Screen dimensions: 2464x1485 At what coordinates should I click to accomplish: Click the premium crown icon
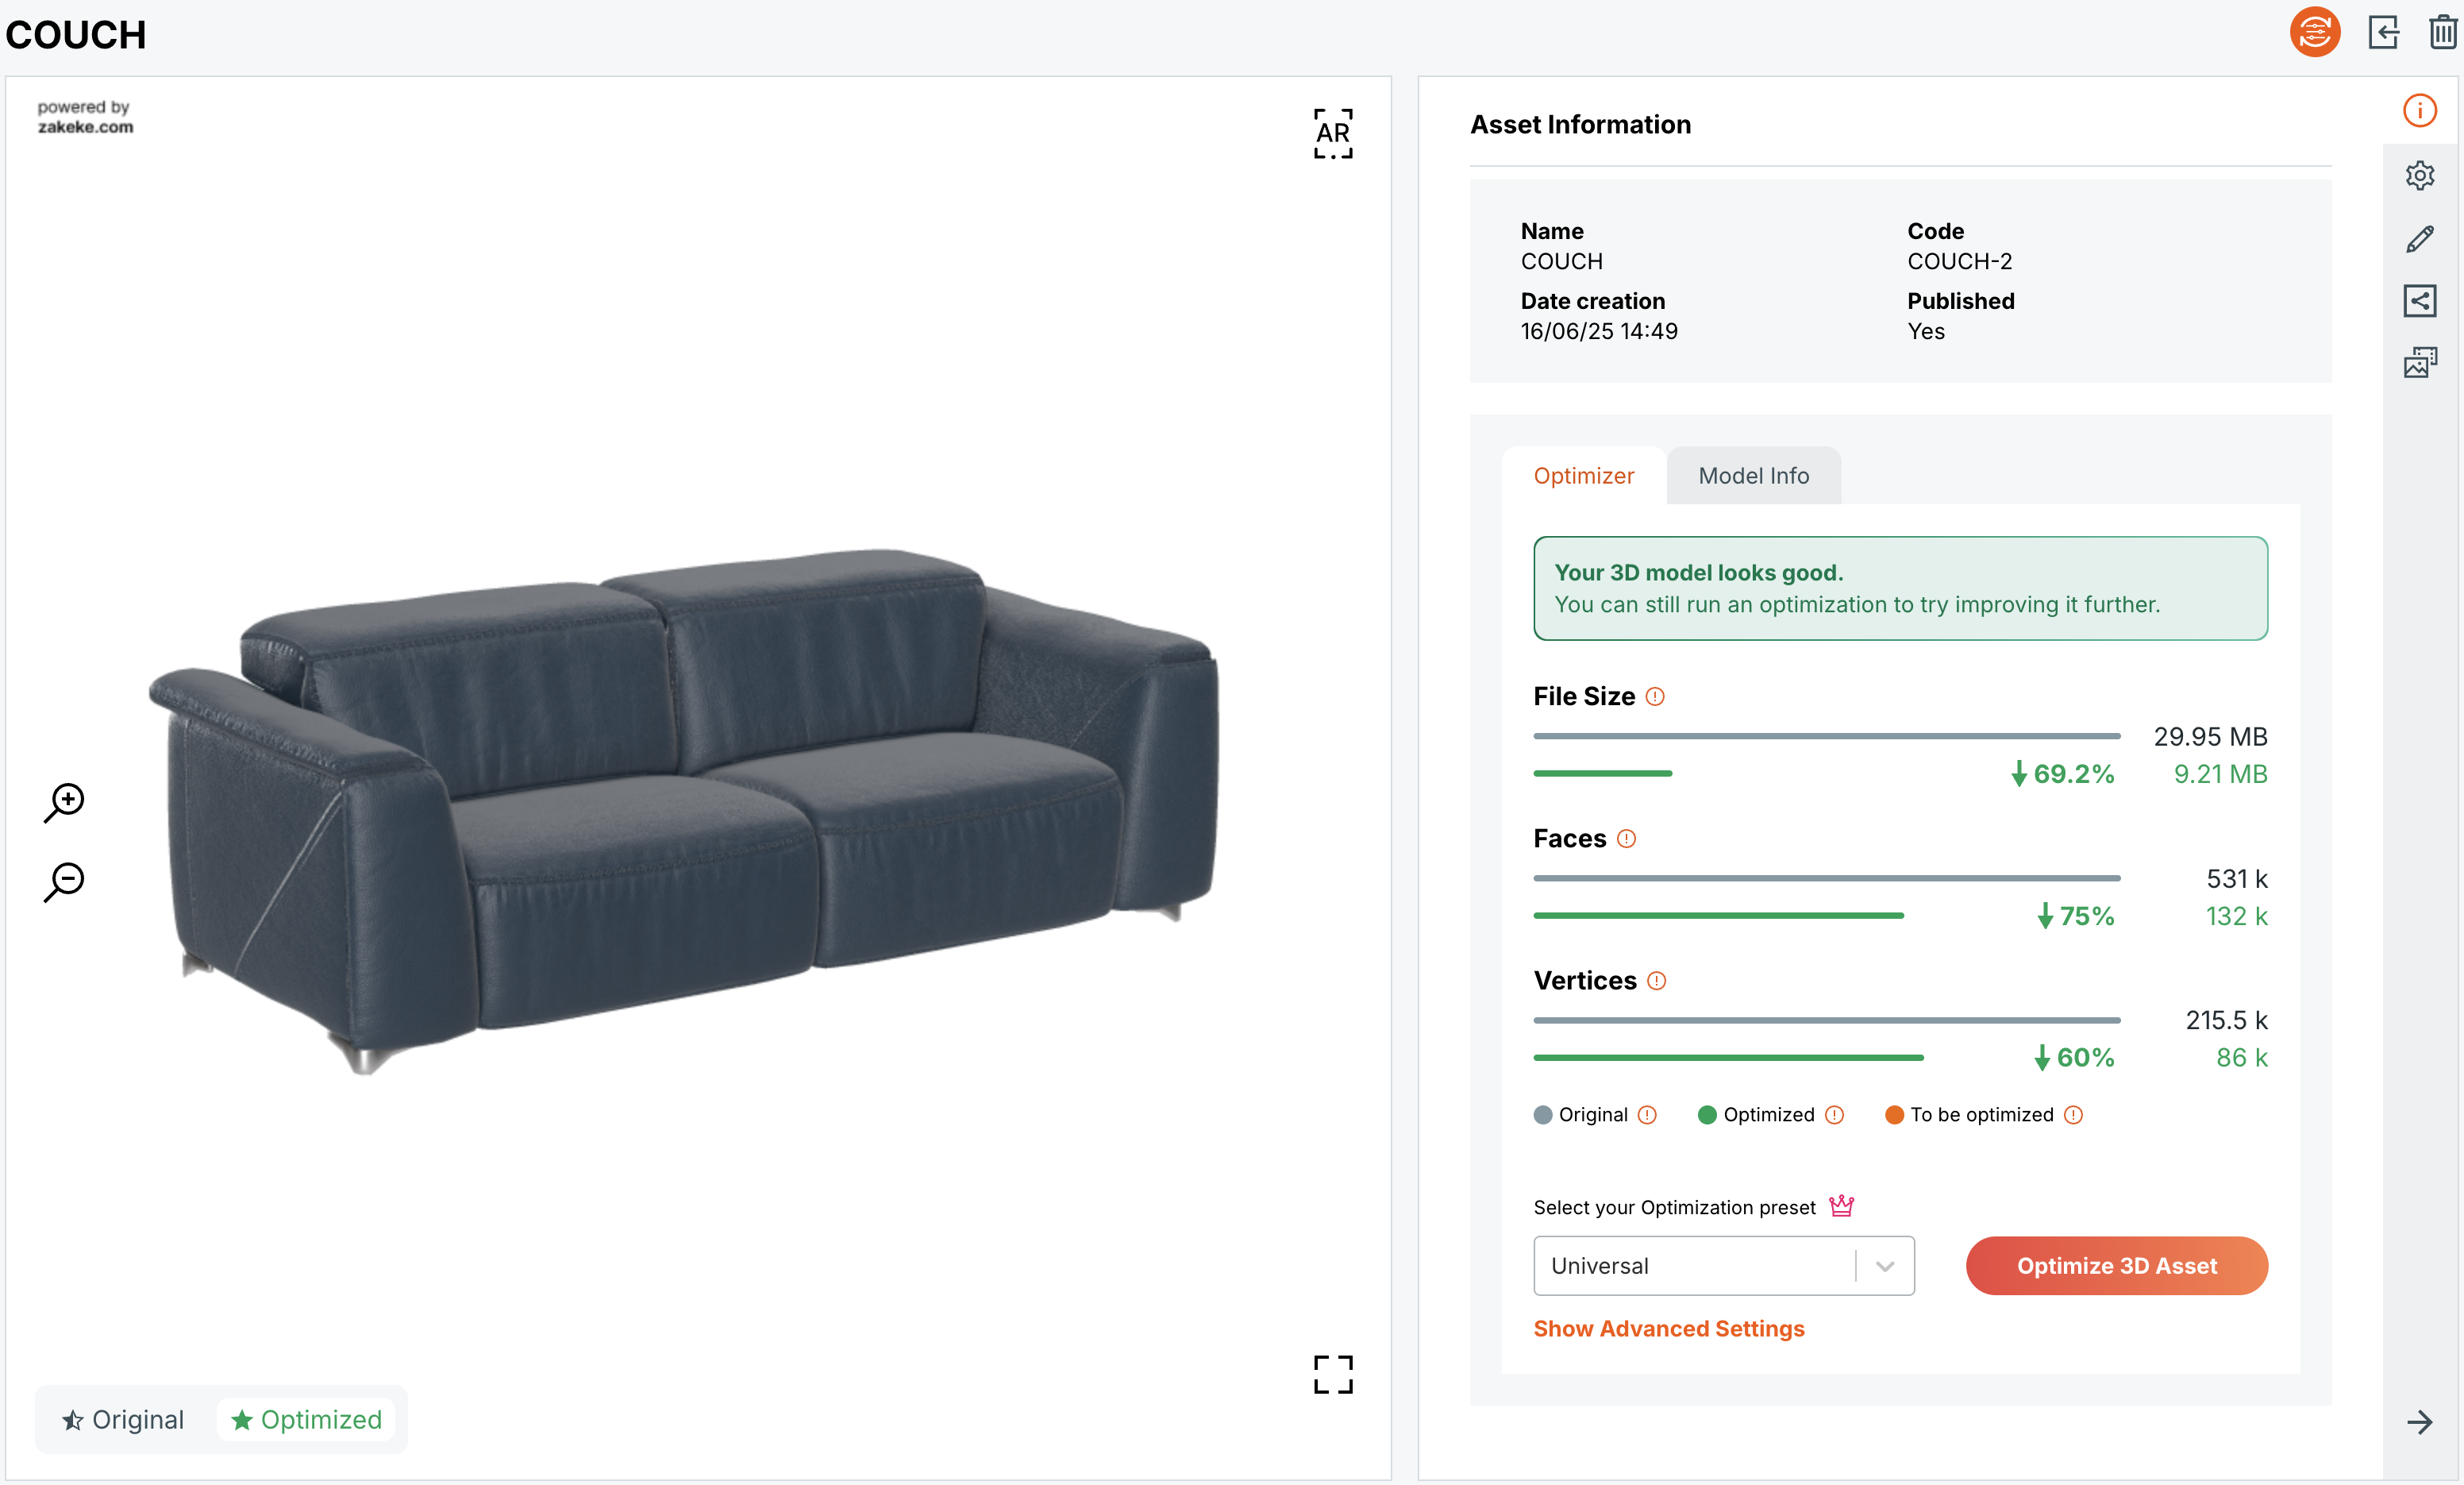pos(1842,1205)
